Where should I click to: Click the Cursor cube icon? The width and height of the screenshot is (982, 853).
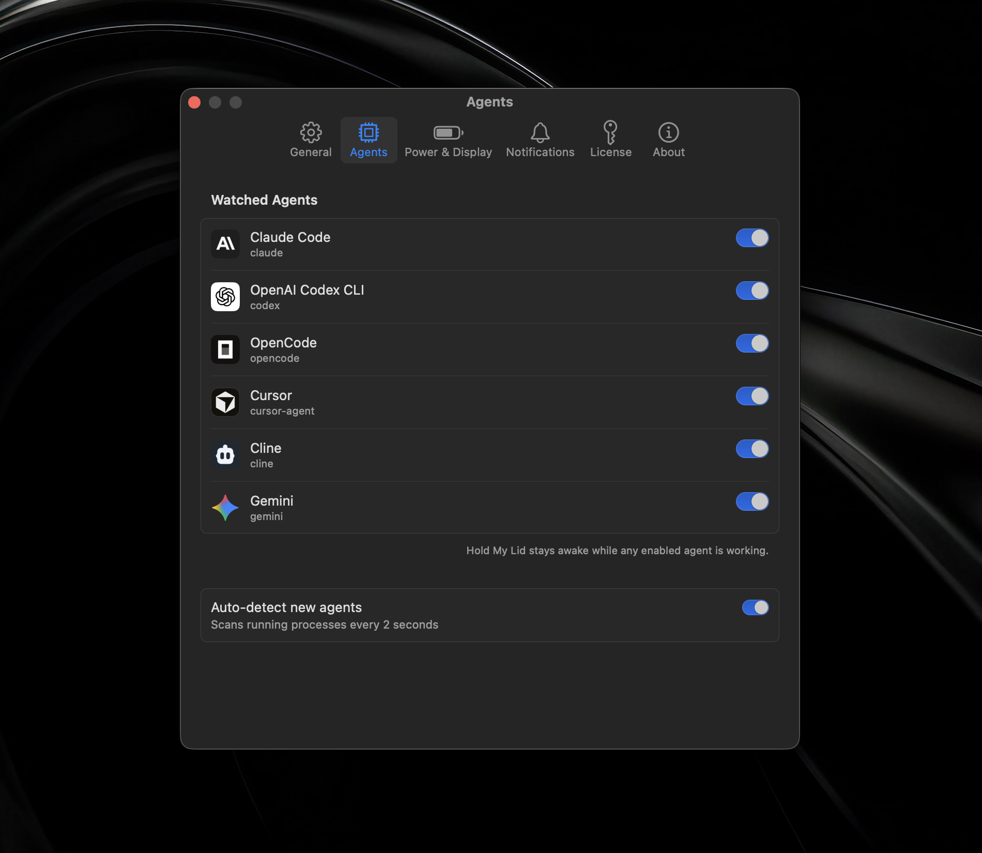click(225, 402)
